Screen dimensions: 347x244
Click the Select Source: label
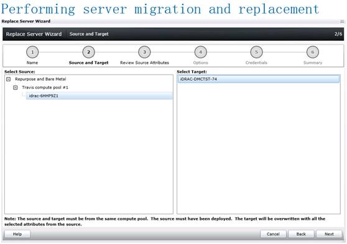pyautogui.click(x=20, y=71)
